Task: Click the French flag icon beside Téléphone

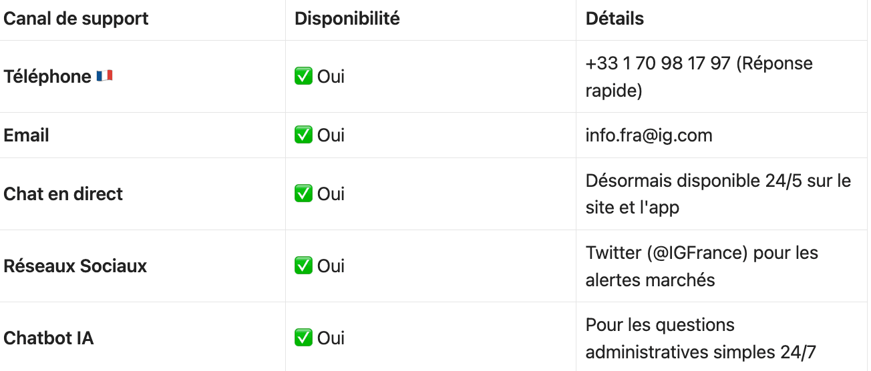Action: 104,76
